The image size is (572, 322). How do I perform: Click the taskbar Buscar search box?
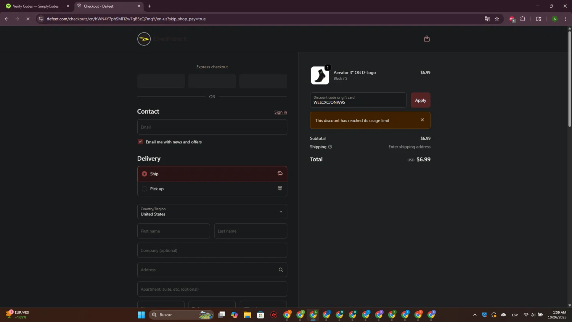tap(182, 315)
